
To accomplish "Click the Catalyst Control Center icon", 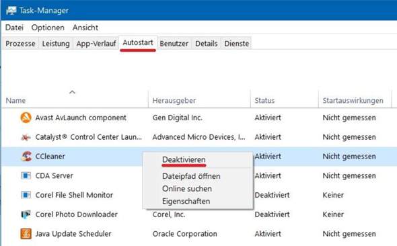I will [x=26, y=137].
